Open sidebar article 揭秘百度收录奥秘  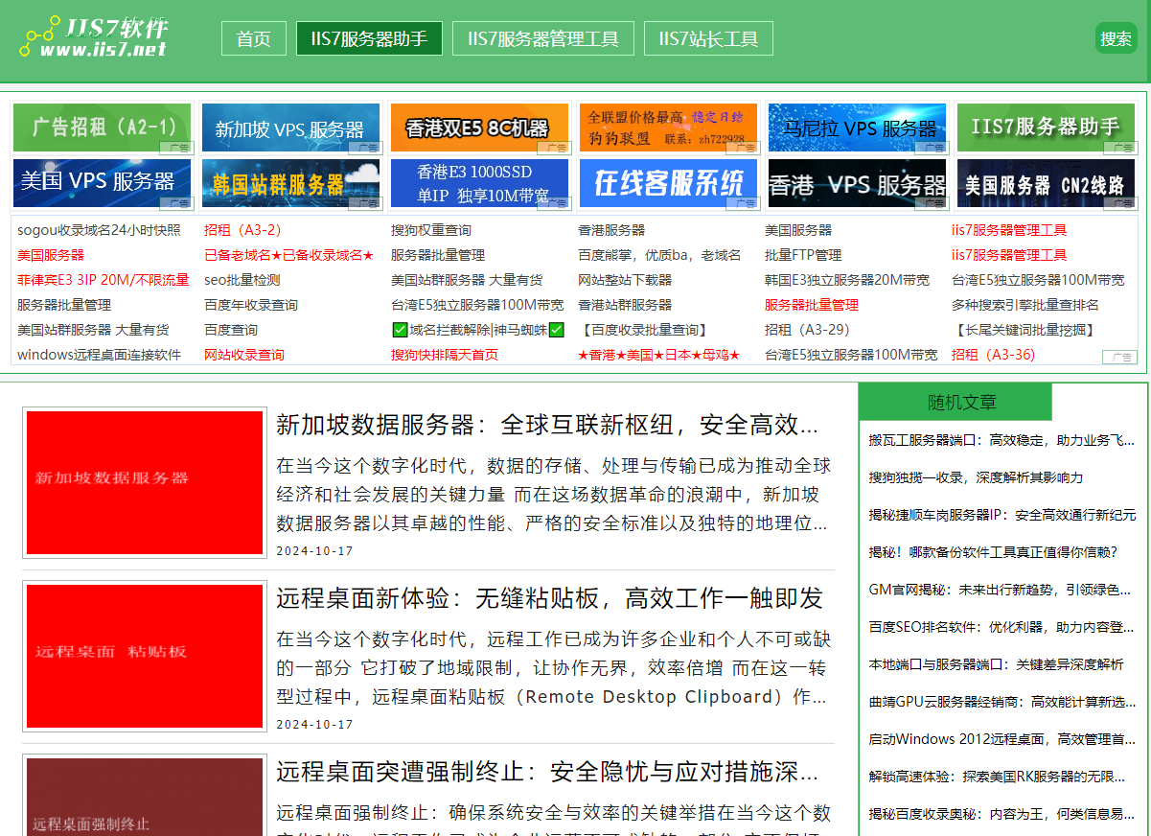[1002, 814]
